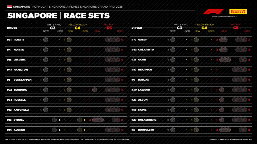Click Hulkenberg's new medium tyre icon

tap(196, 120)
